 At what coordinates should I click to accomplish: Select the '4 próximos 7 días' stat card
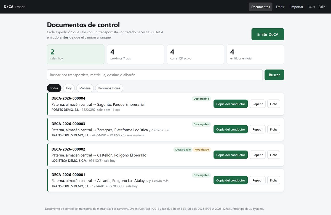[135, 55]
